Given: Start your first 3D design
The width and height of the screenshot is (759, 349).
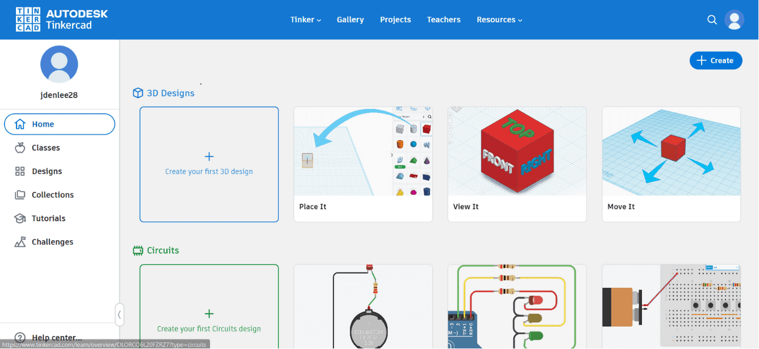Looking at the screenshot, I should [x=208, y=164].
